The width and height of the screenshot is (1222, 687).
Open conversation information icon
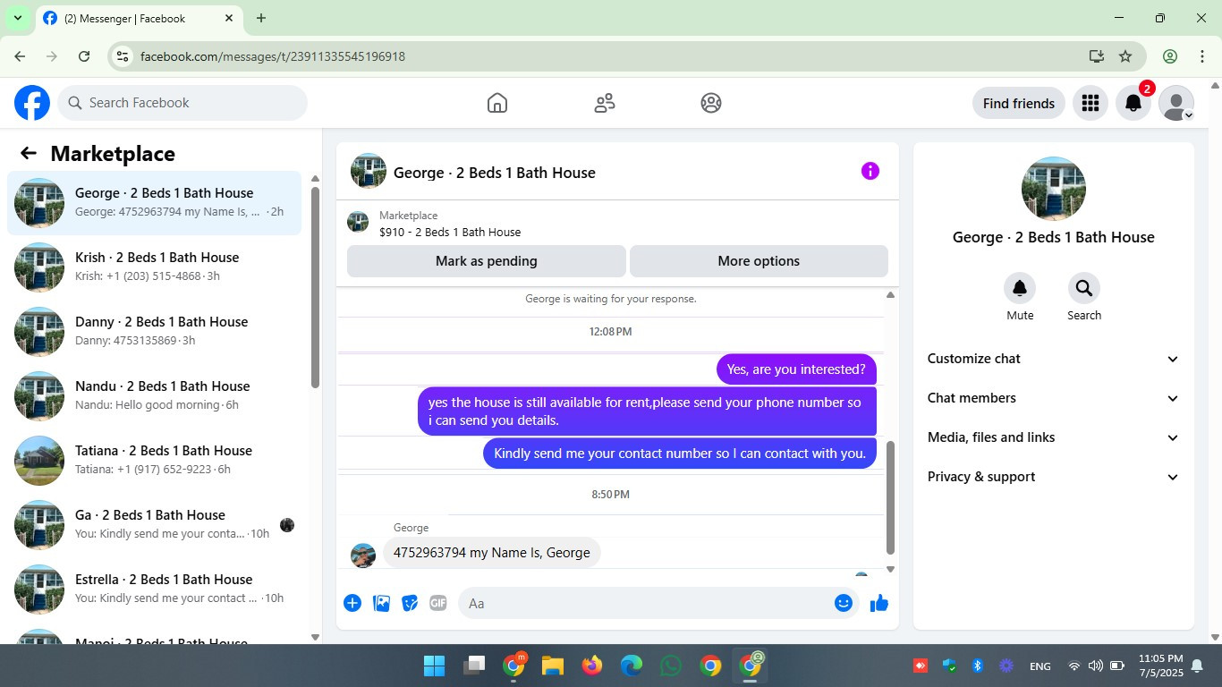(870, 171)
